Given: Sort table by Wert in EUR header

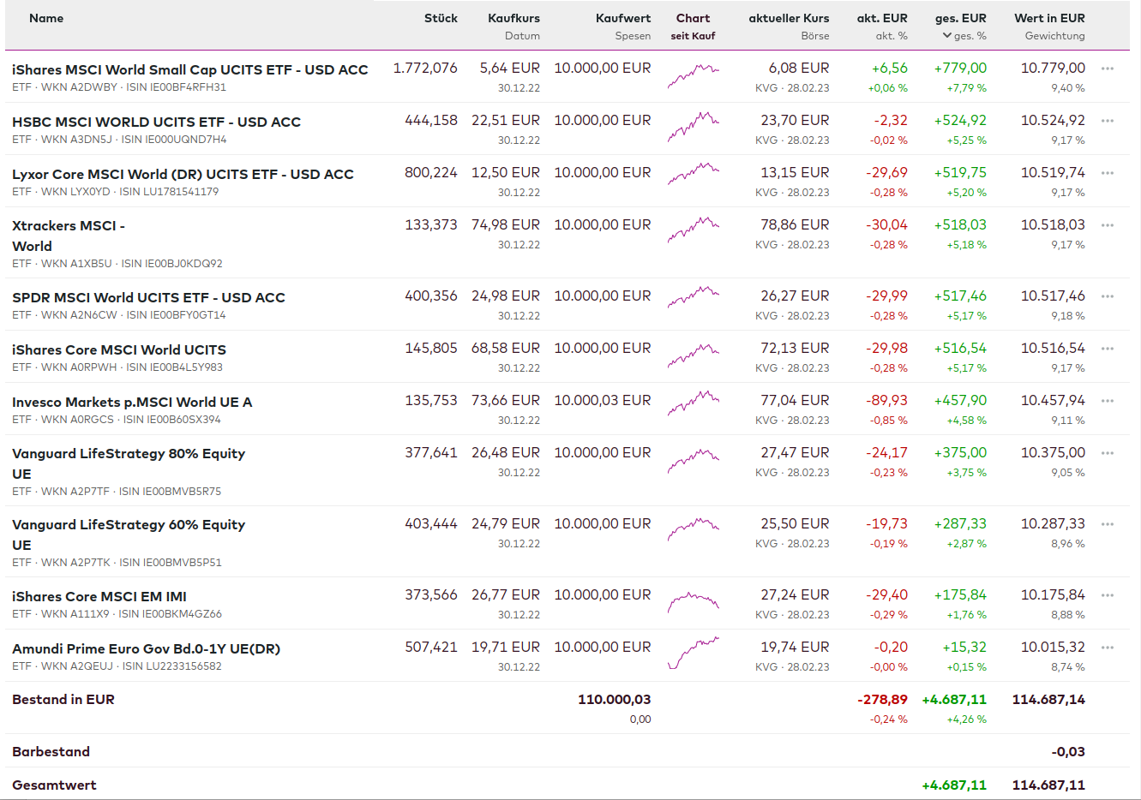Looking at the screenshot, I should pyautogui.click(x=1049, y=18).
